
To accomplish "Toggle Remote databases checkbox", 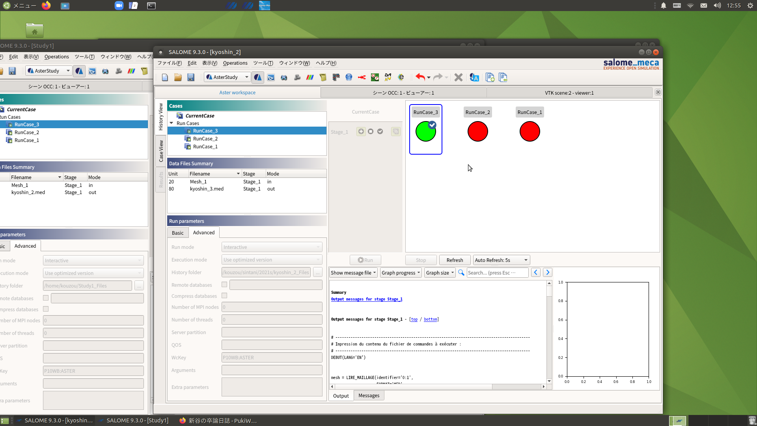I will 224,284.
